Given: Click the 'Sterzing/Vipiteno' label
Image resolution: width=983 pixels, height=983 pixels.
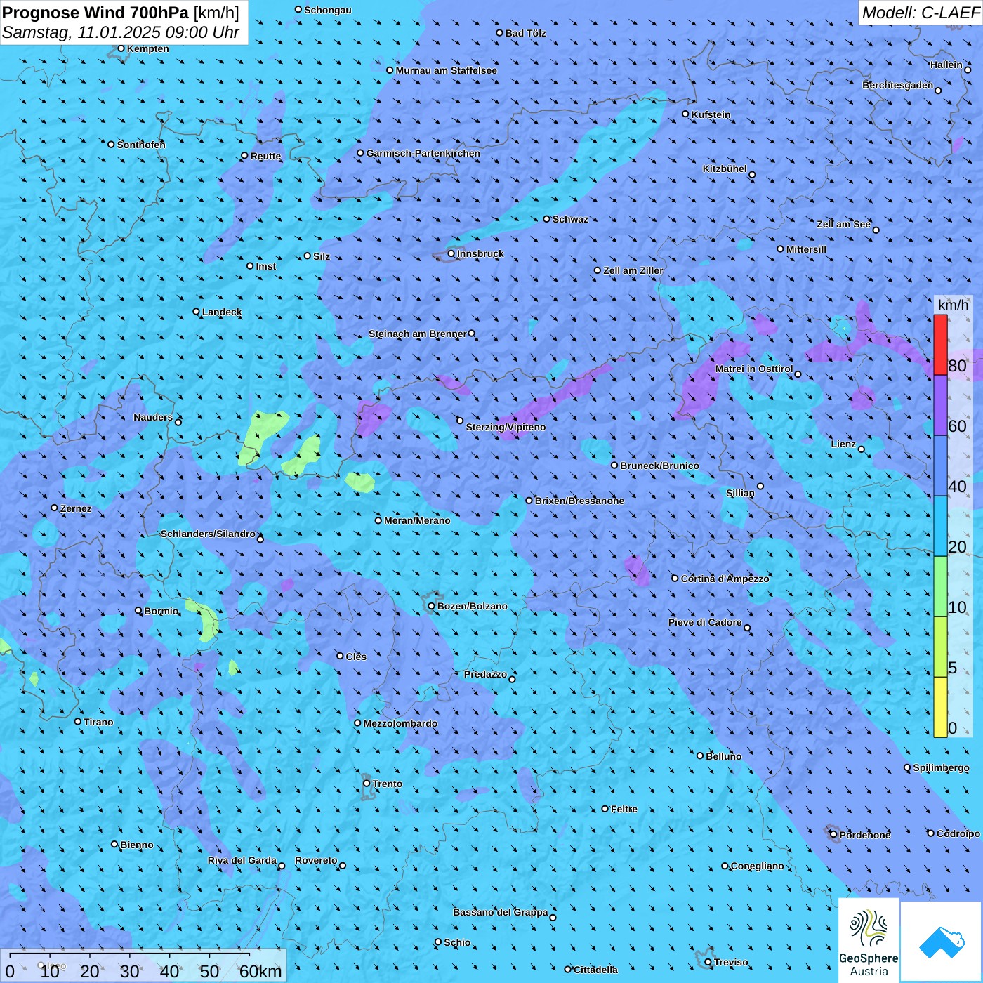Looking at the screenshot, I should tap(506, 427).
